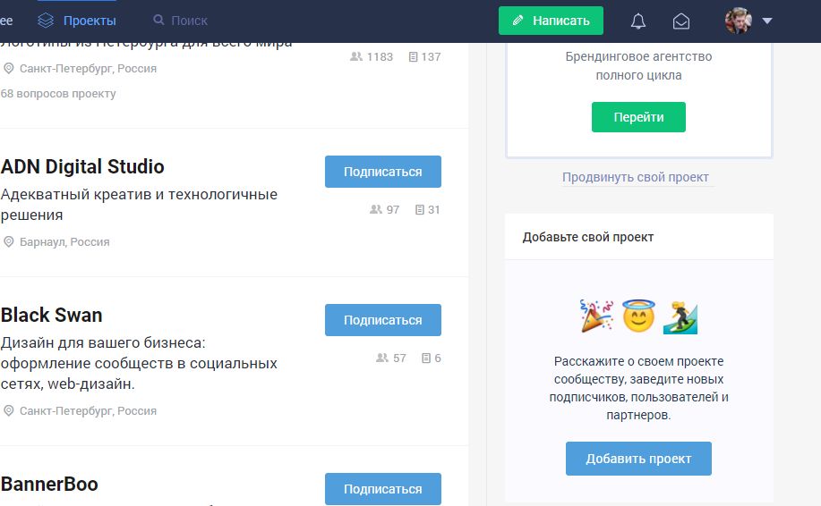Screen dimensions: 821x506
Task: Click subscribers icon next to 1183
Action: click(x=356, y=56)
